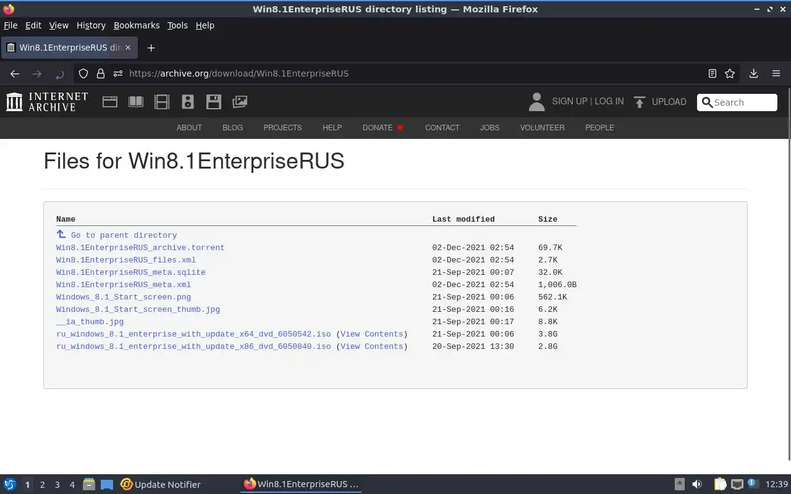Open the History menu
The image size is (791, 494).
[x=91, y=25]
